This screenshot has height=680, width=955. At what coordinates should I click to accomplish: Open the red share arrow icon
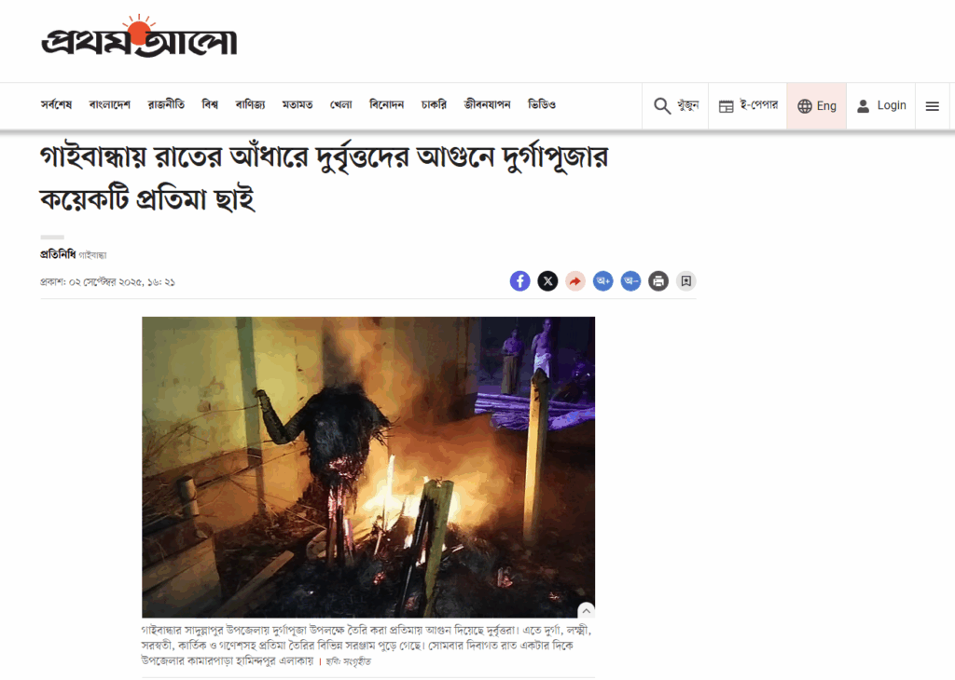tap(574, 281)
